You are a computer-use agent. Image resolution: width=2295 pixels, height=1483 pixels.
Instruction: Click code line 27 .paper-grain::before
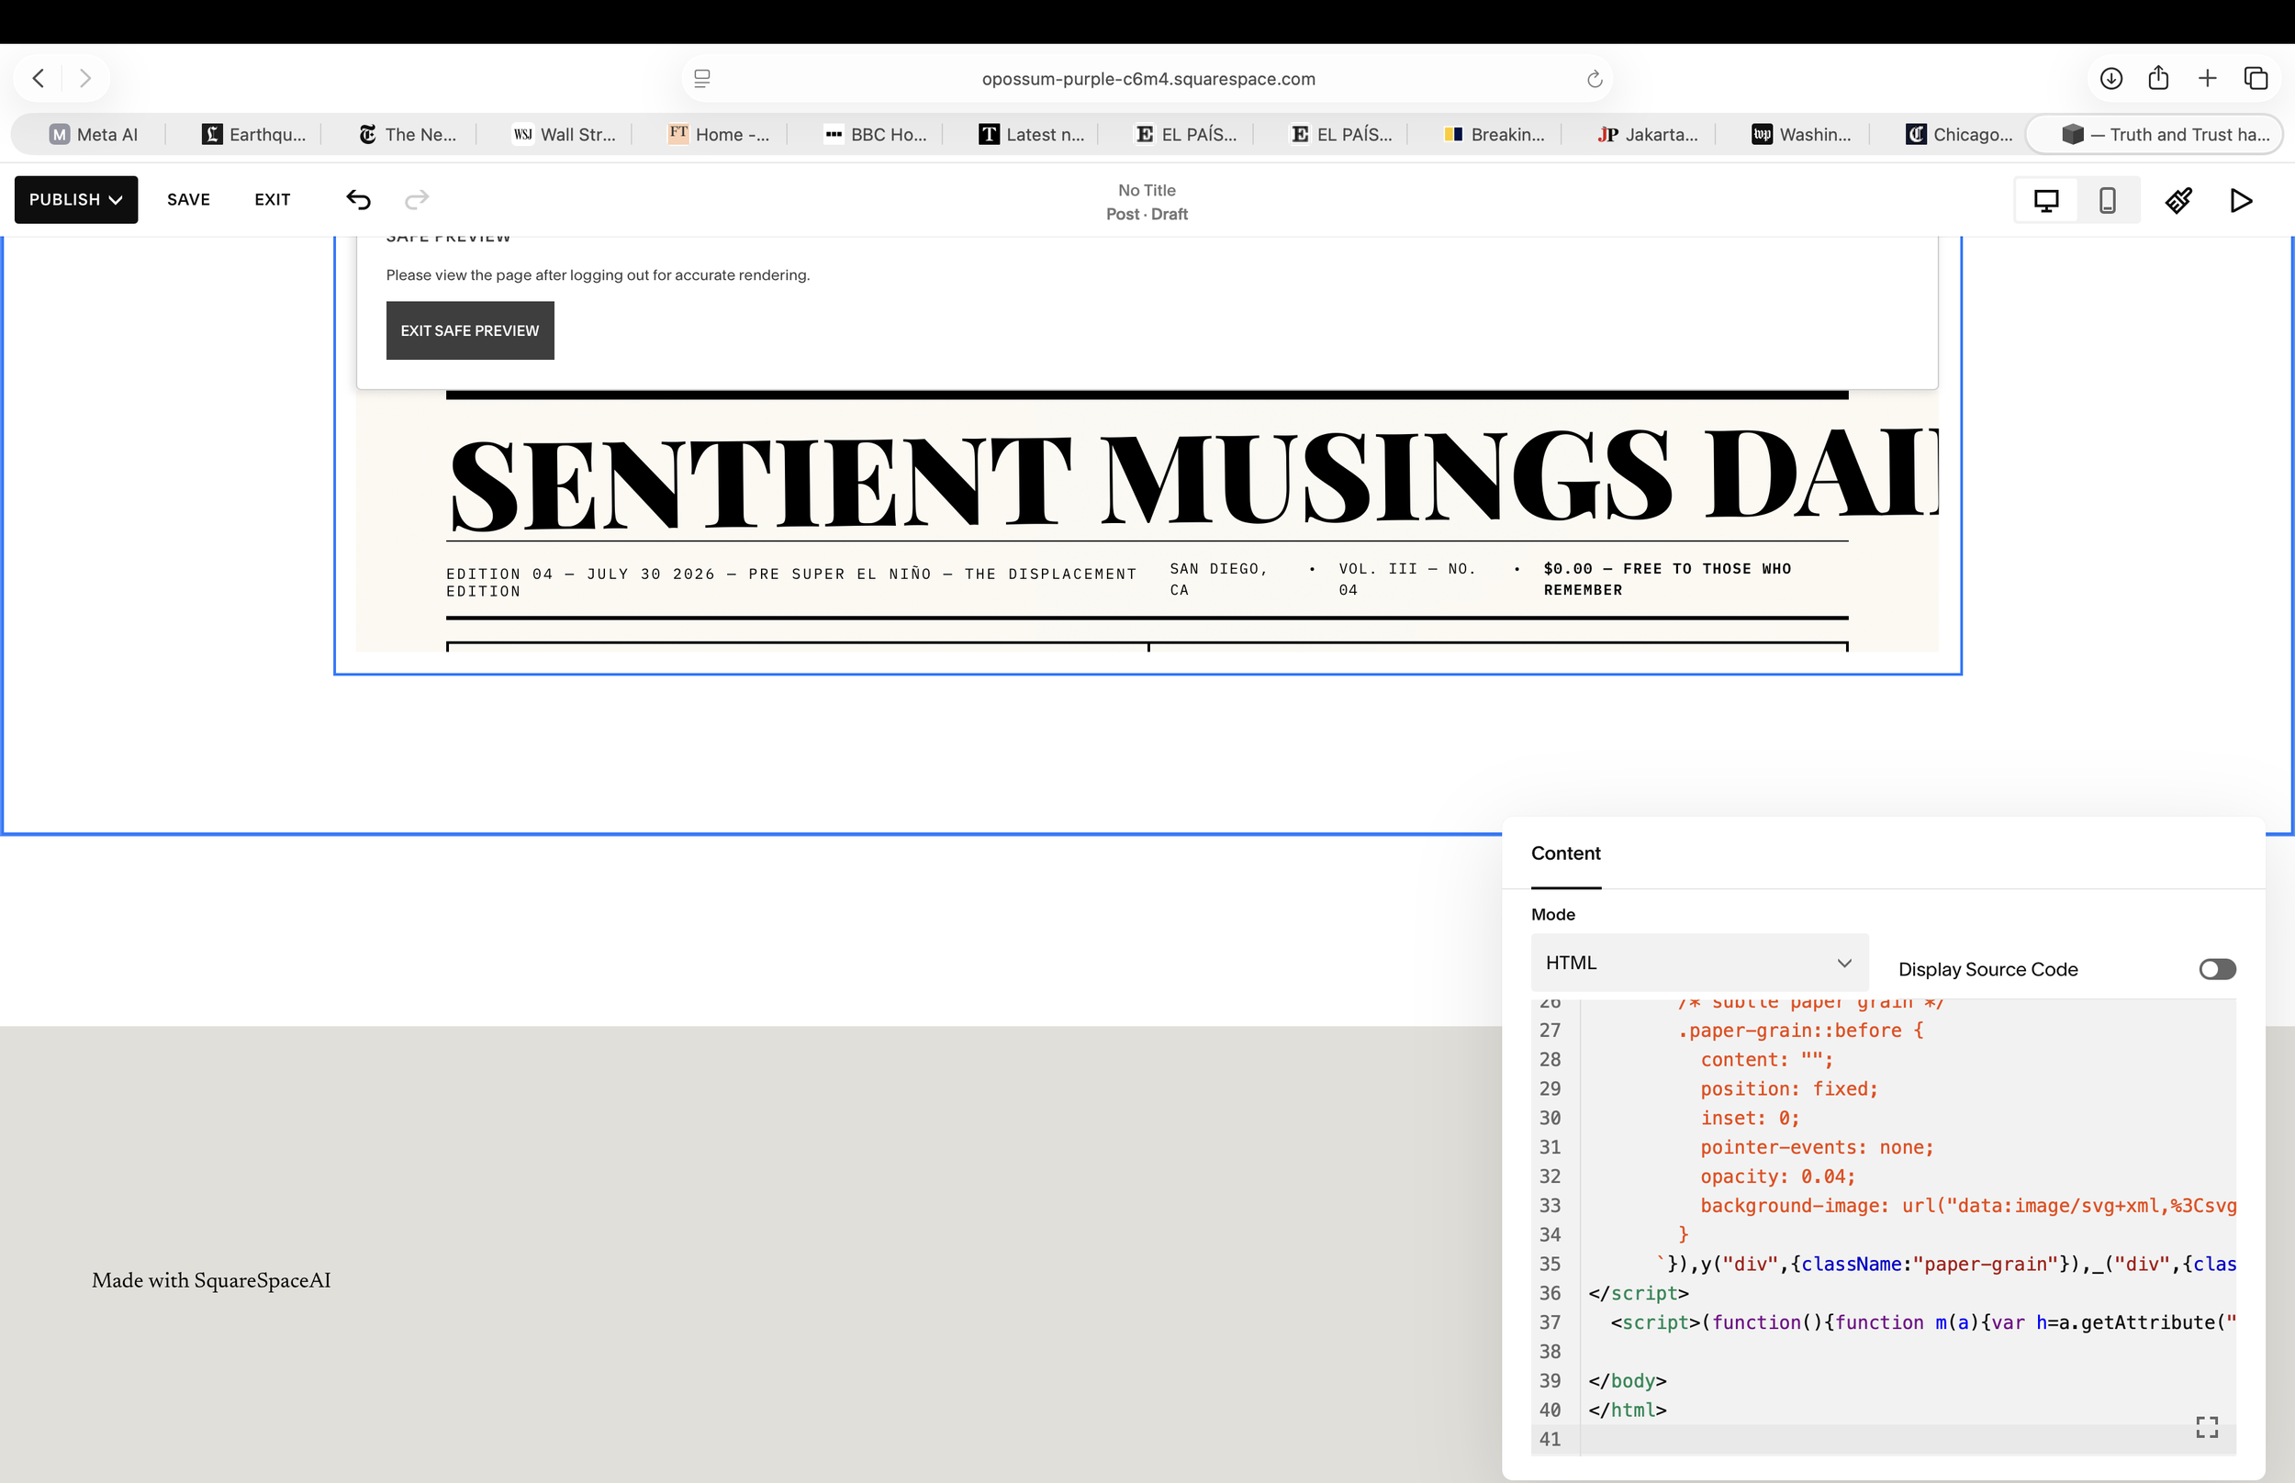tap(1800, 1031)
